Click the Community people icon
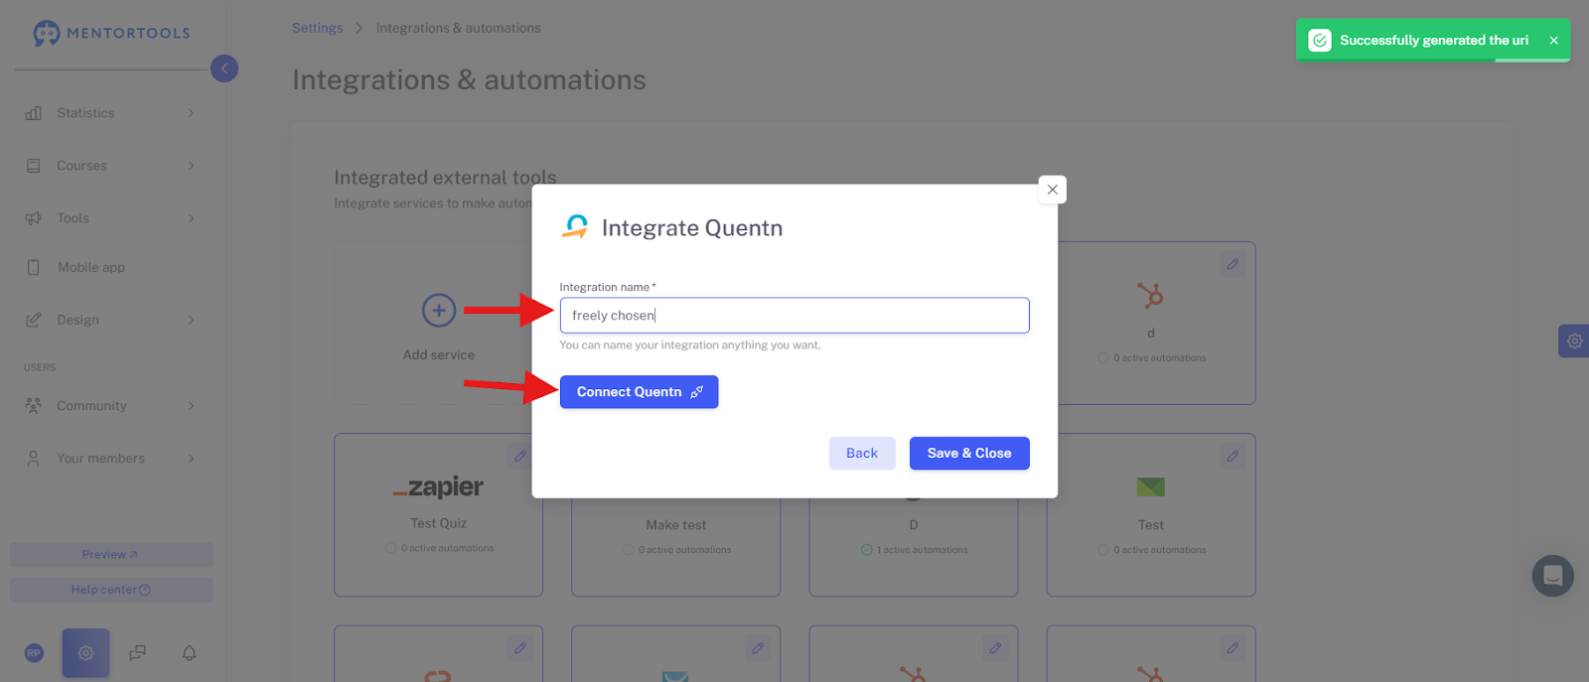 click(34, 406)
